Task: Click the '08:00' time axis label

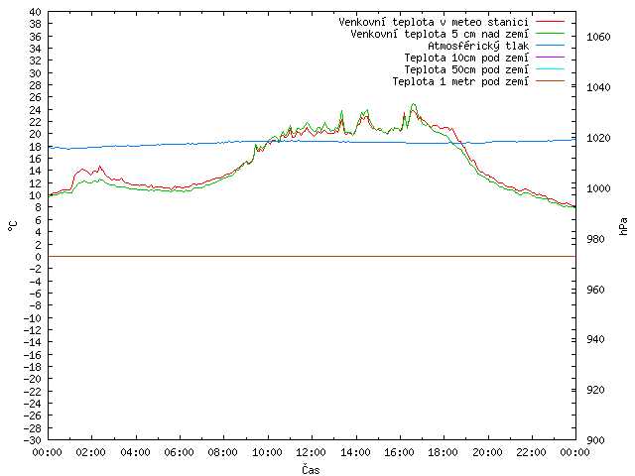Action: [222, 452]
